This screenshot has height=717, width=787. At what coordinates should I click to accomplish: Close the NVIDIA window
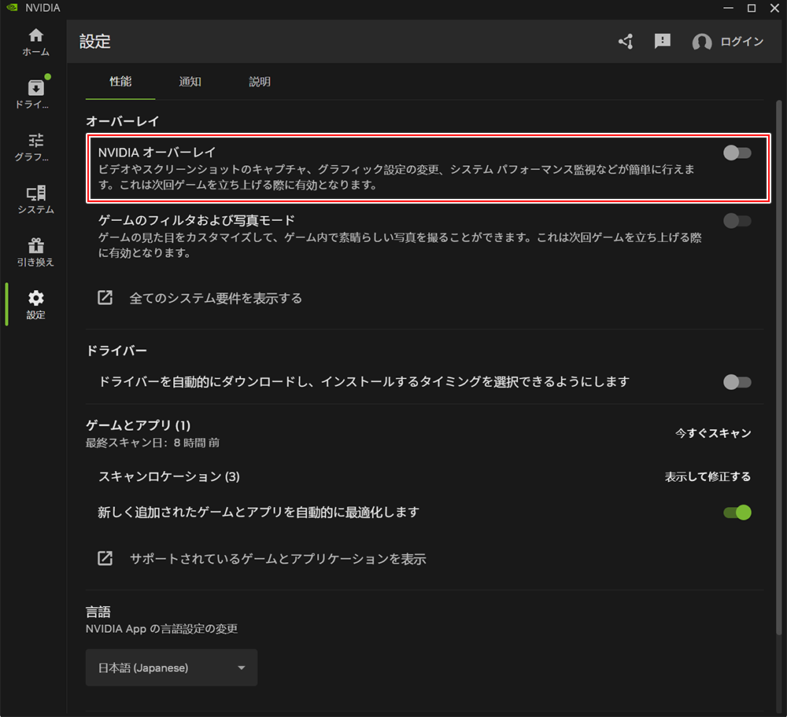tap(774, 8)
